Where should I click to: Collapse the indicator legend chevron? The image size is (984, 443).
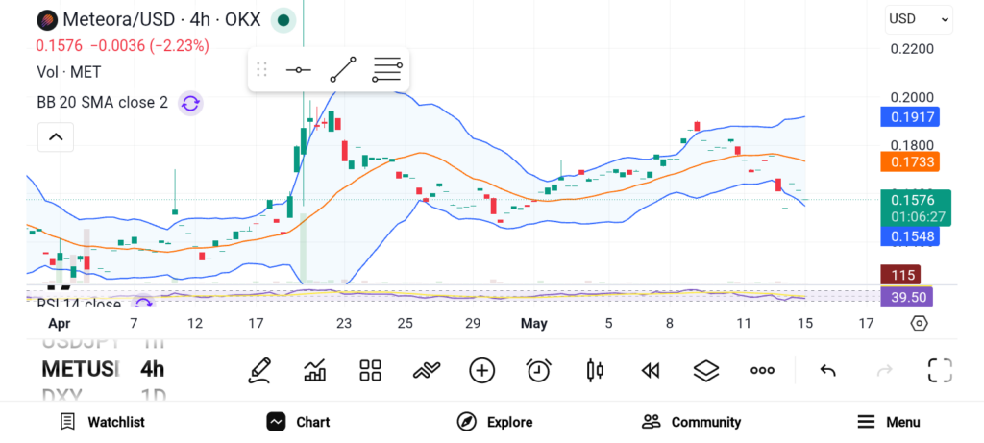tap(56, 136)
